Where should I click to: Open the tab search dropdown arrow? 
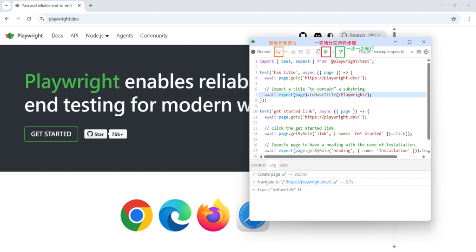pos(7,6)
